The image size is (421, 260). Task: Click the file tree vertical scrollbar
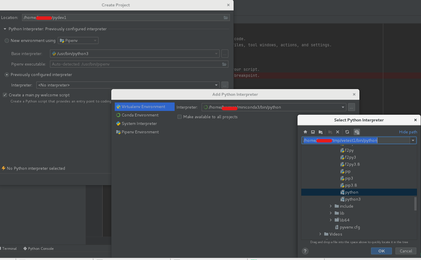coord(415,204)
